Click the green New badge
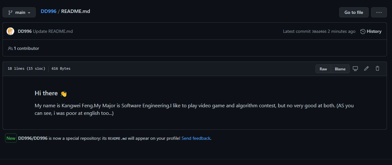This screenshot has width=392, height=165. (x=11, y=138)
